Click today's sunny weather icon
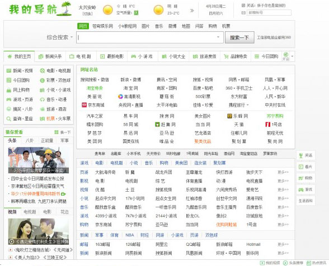Viewport: 329px width, 266px height. click(108, 10)
